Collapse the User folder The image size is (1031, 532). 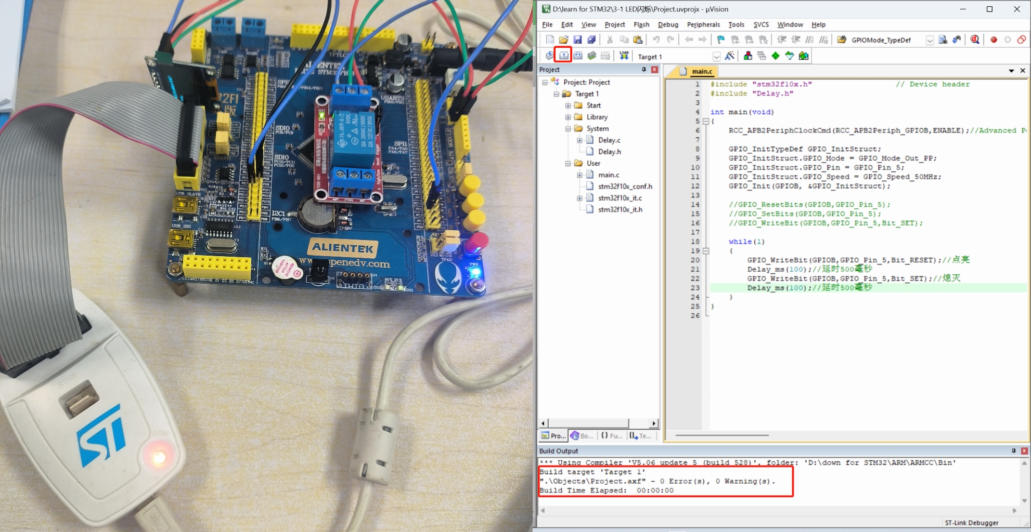(x=568, y=163)
